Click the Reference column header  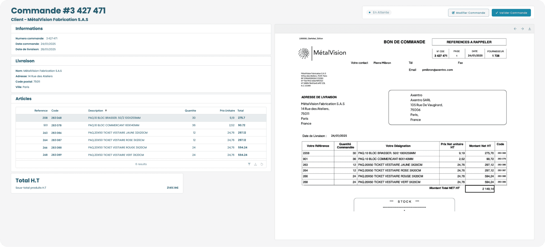(x=41, y=111)
